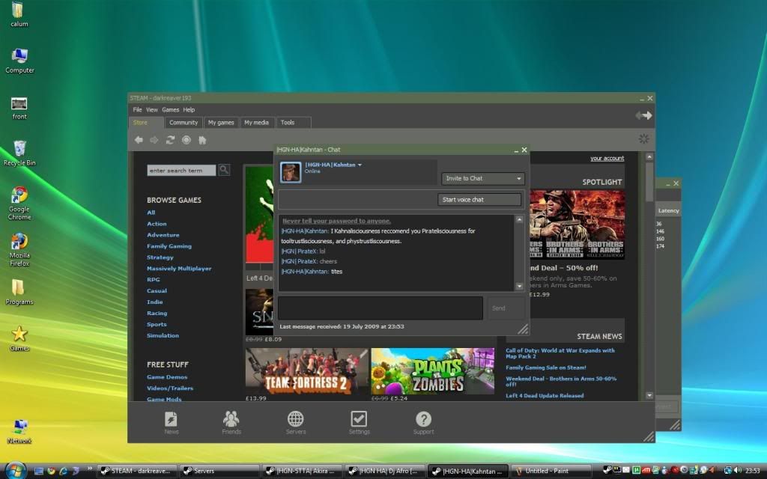Browse Indie games link
The image size is (767, 479).
tap(154, 302)
